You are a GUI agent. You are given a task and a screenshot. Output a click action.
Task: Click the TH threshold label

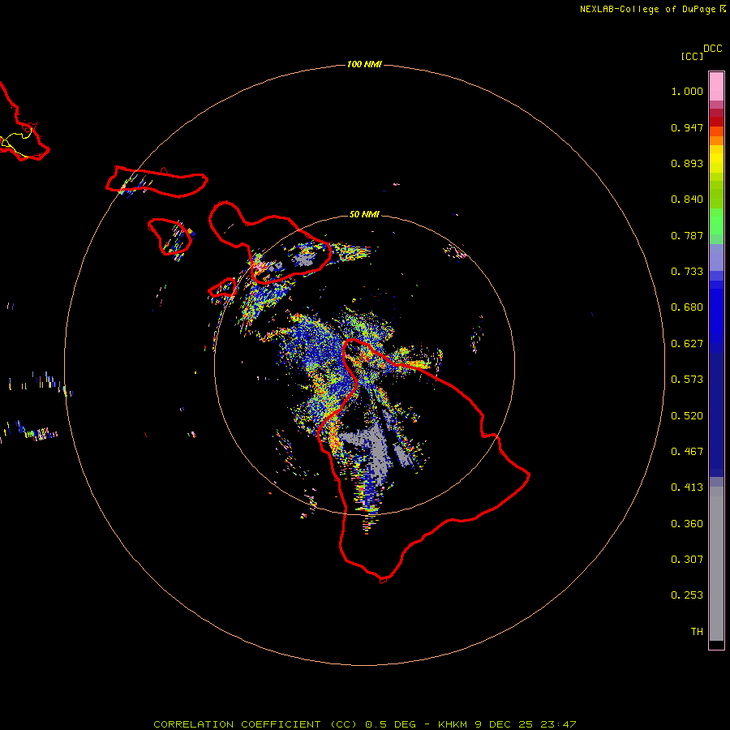click(x=697, y=632)
